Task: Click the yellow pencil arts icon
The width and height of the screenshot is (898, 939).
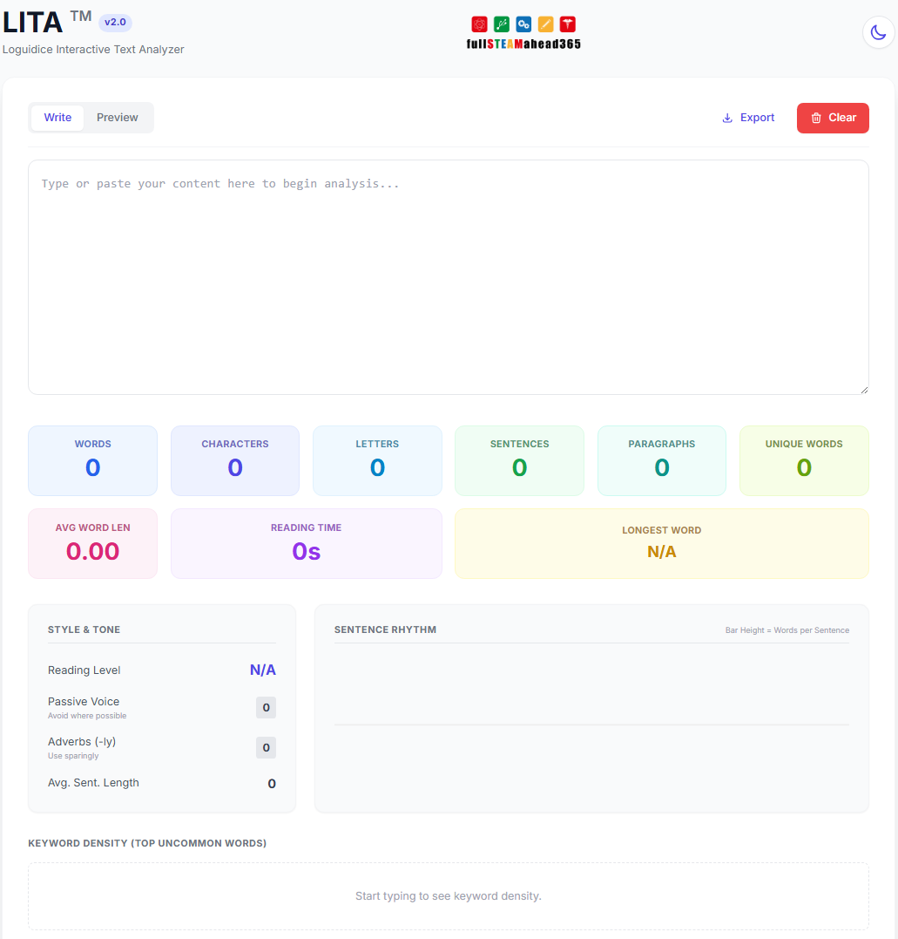Action: pos(545,24)
